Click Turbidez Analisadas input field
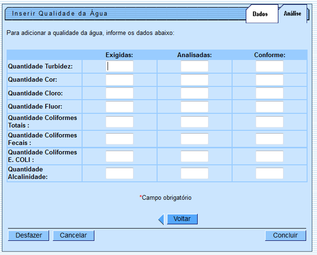The image size is (317, 255). tap(194, 66)
